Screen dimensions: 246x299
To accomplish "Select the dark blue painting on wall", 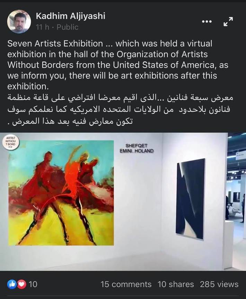I will pyautogui.click(x=190, y=199).
